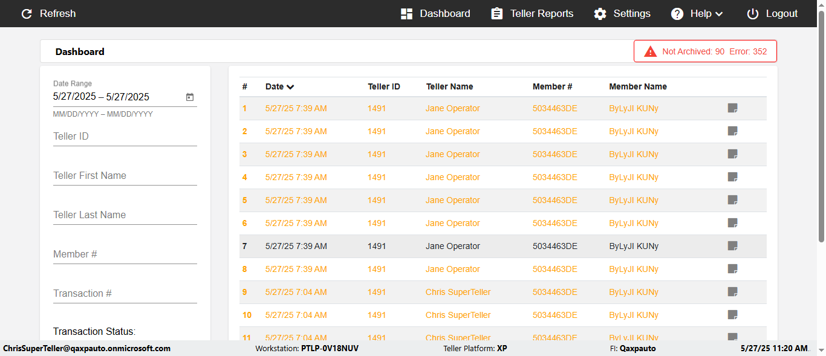This screenshot has height=356, width=826.
Task: Open the note icon for row 9
Action: tap(732, 292)
